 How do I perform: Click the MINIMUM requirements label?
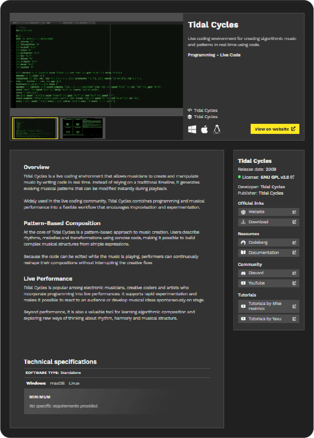coord(40,397)
